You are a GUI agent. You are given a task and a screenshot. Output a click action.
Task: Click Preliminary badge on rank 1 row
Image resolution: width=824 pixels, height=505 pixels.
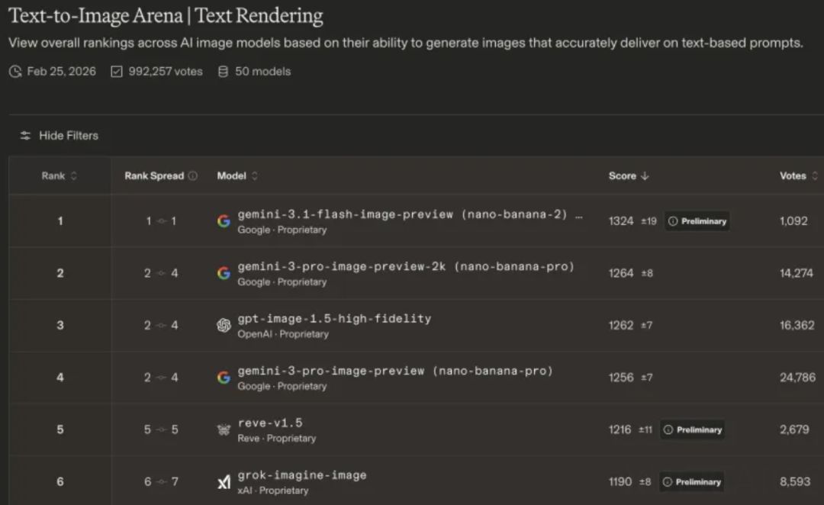(x=697, y=221)
